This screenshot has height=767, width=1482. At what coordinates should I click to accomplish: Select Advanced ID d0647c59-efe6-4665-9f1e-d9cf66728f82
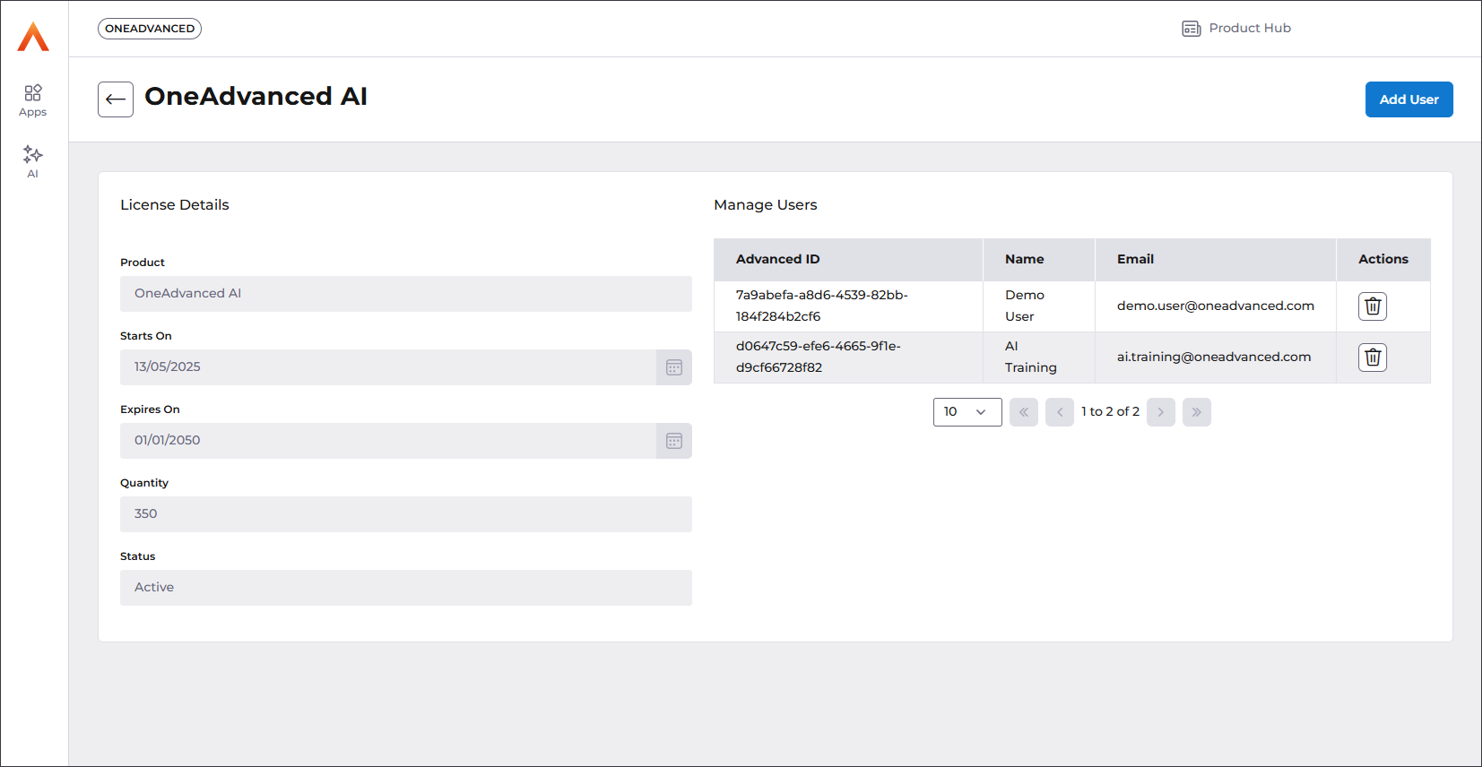(819, 357)
